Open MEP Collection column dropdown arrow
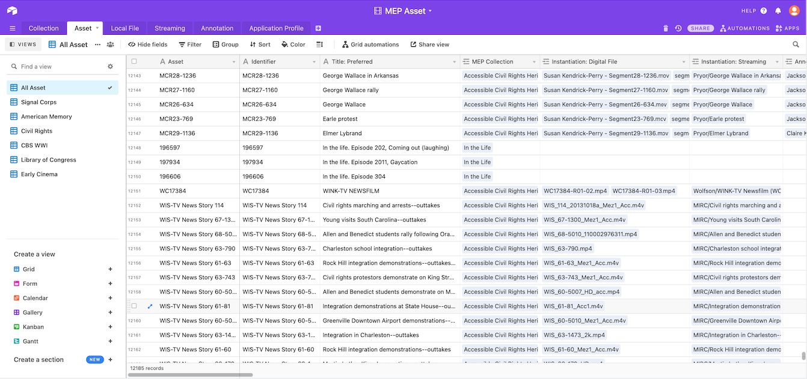Image resolution: width=807 pixels, height=379 pixels. click(534, 62)
